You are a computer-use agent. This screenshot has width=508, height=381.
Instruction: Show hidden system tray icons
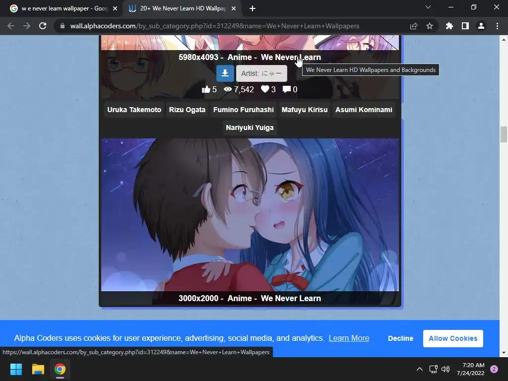420,369
